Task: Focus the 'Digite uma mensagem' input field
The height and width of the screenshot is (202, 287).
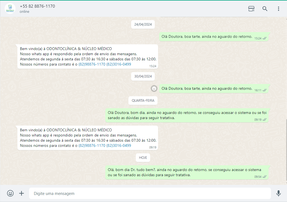Action: click(150, 193)
